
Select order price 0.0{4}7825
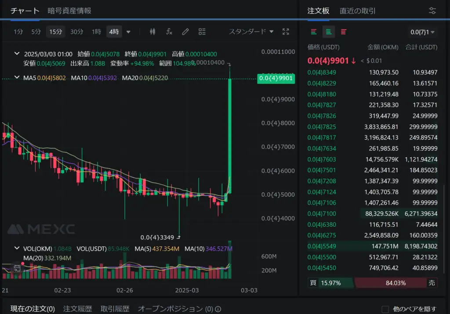click(321, 127)
